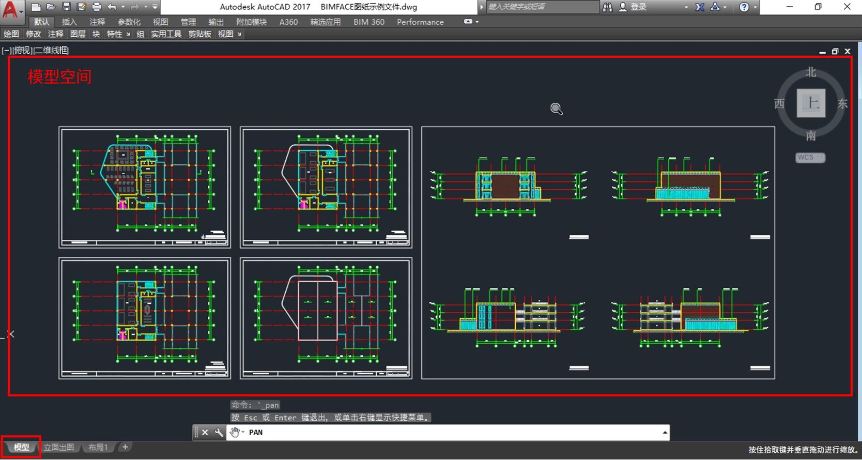Open Autodesk Exchange Apps X icon
862x460 pixels.
[700, 7]
